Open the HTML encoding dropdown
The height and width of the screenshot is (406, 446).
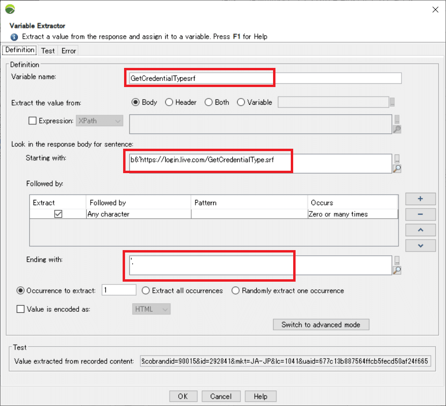click(x=151, y=309)
